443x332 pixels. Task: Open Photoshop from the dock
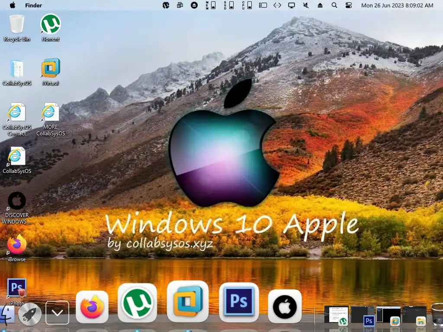click(x=239, y=302)
